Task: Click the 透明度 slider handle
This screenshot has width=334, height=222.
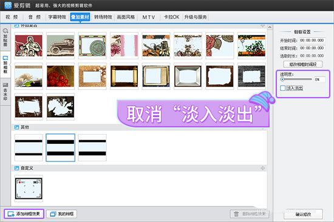Action: click(282, 79)
